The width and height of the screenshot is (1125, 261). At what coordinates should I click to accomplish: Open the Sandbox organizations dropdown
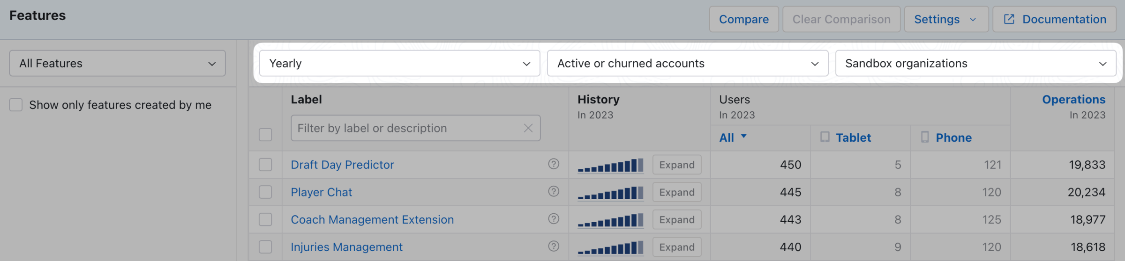click(x=975, y=63)
